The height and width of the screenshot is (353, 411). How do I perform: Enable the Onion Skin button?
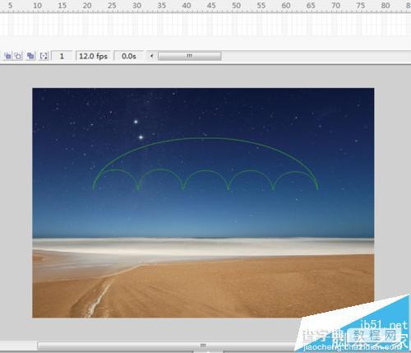click(7, 56)
